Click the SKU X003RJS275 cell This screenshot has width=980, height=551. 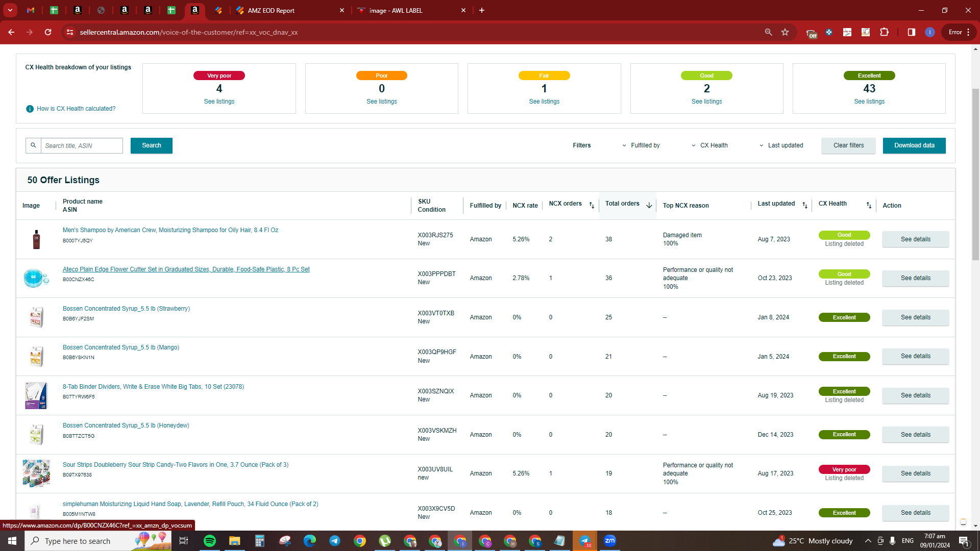(x=435, y=239)
